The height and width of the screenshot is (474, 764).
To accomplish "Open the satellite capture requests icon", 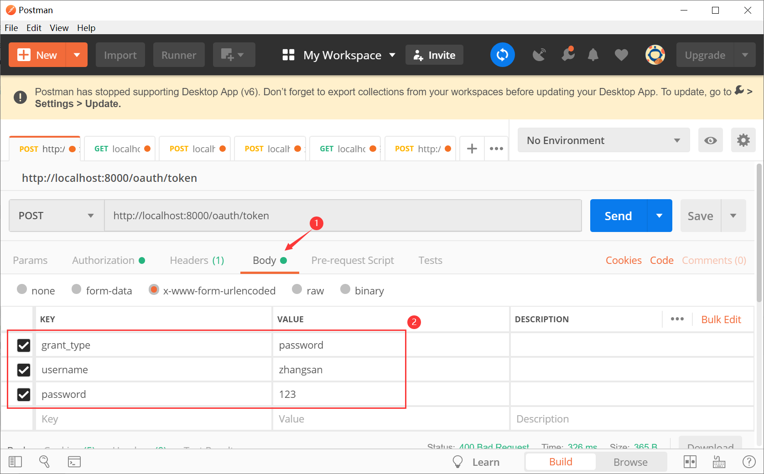I will (x=539, y=55).
